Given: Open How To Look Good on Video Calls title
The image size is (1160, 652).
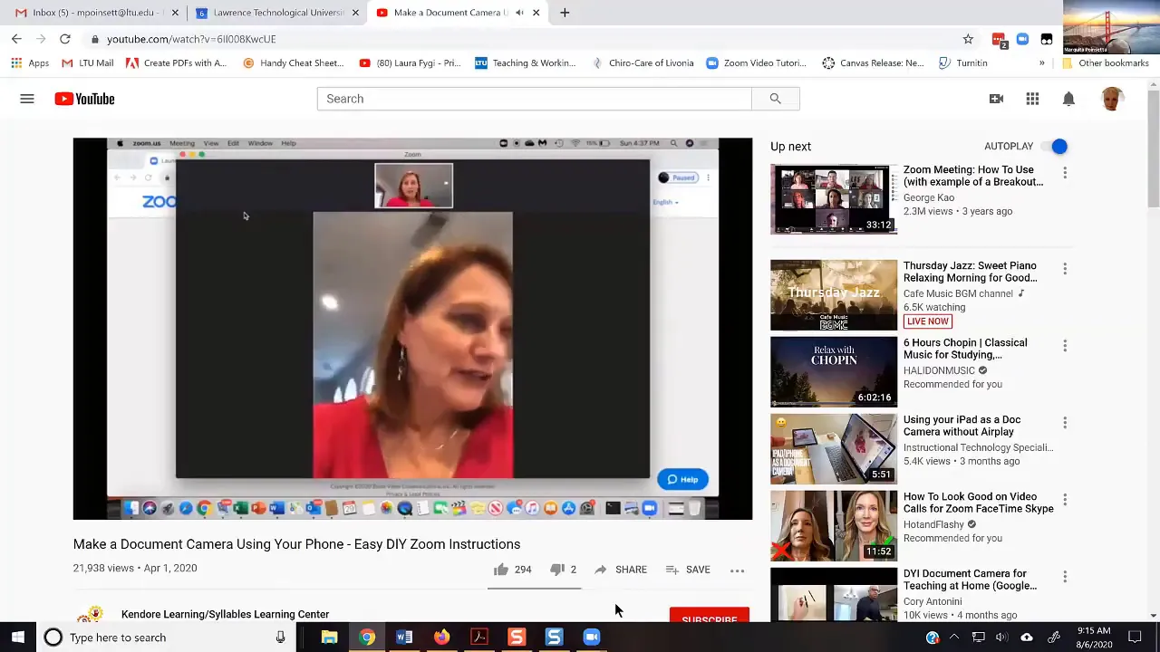Looking at the screenshot, I should click(978, 503).
